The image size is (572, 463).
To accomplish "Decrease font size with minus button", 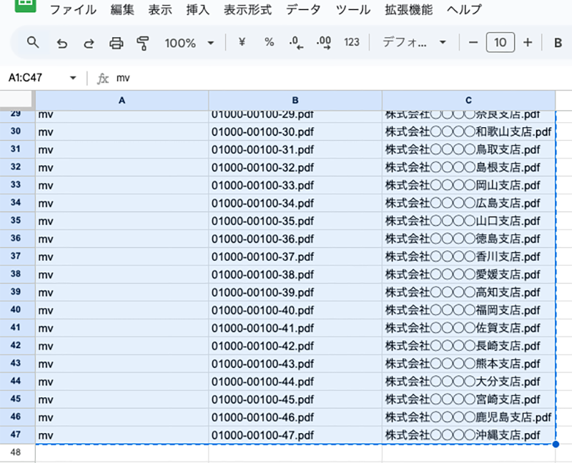I will click(x=473, y=43).
